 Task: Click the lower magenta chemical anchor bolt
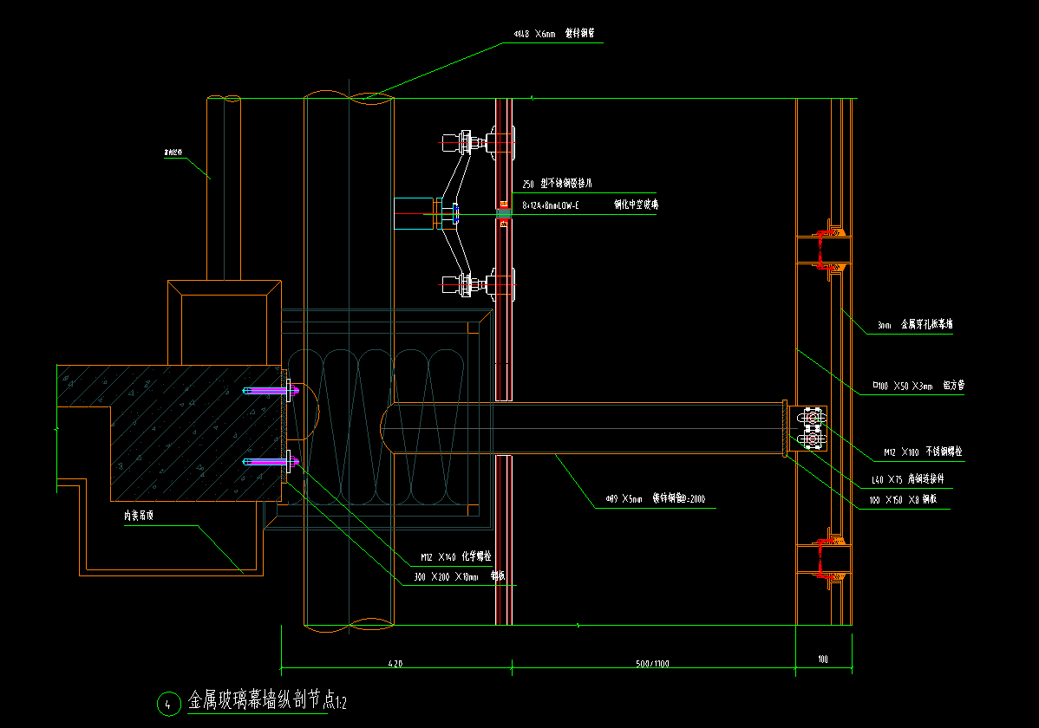271,462
